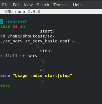Click the red $1 variable
The image size is (102, 104).
(15, 26)
